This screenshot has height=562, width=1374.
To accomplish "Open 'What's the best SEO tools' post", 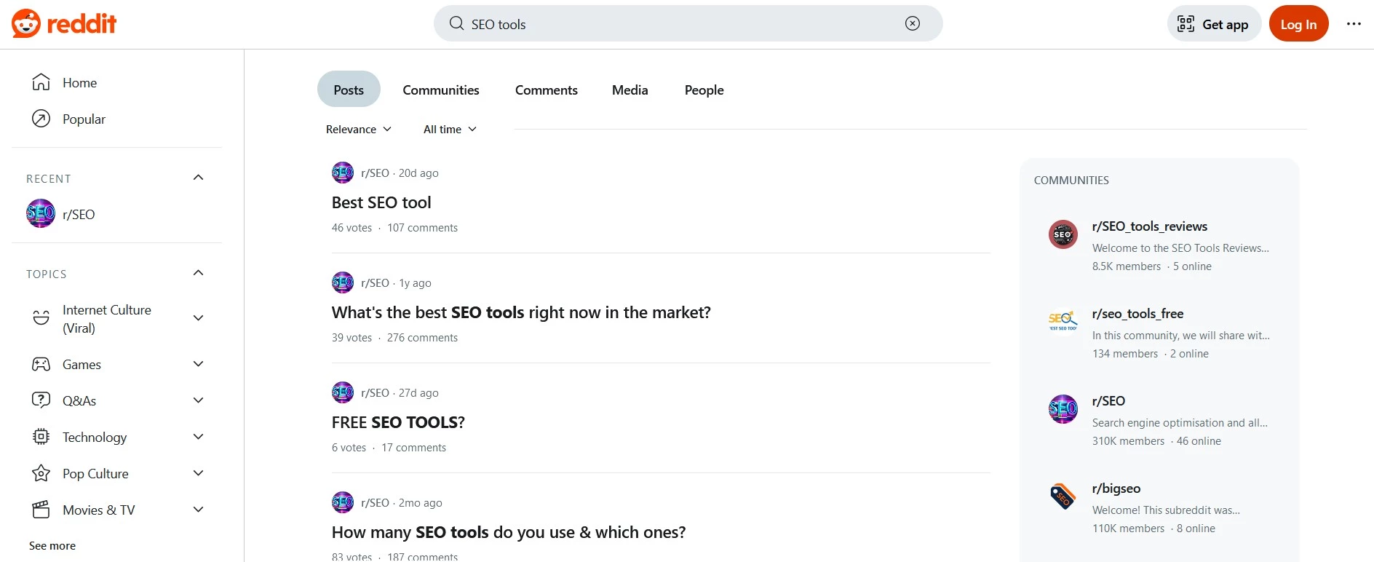I will [521, 312].
